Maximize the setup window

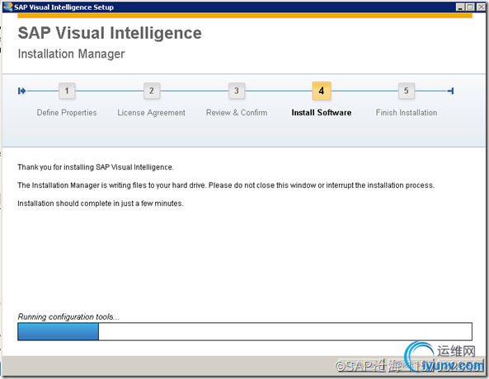[470, 7]
